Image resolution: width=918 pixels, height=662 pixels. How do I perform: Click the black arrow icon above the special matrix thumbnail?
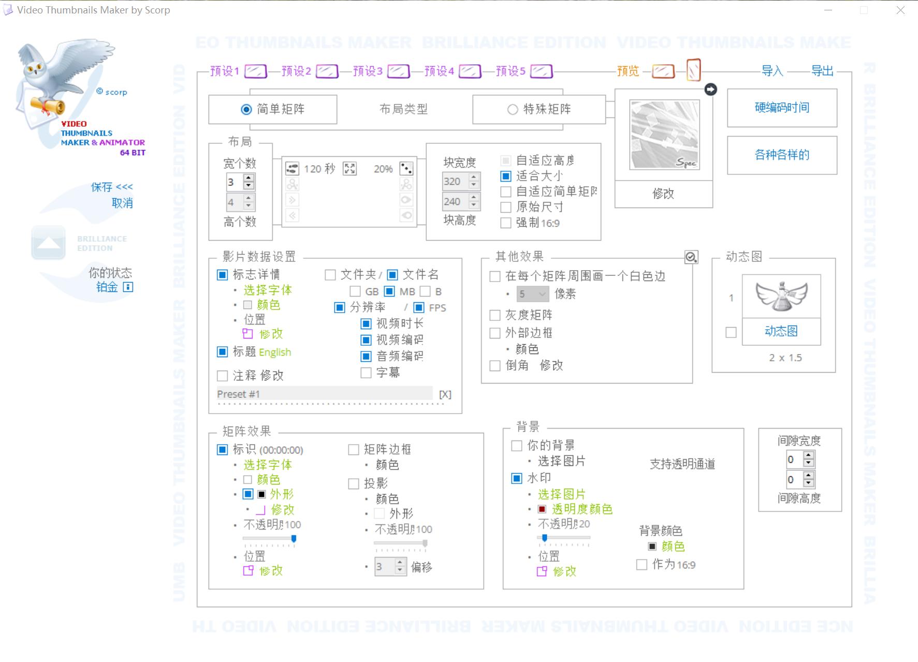pyautogui.click(x=711, y=90)
